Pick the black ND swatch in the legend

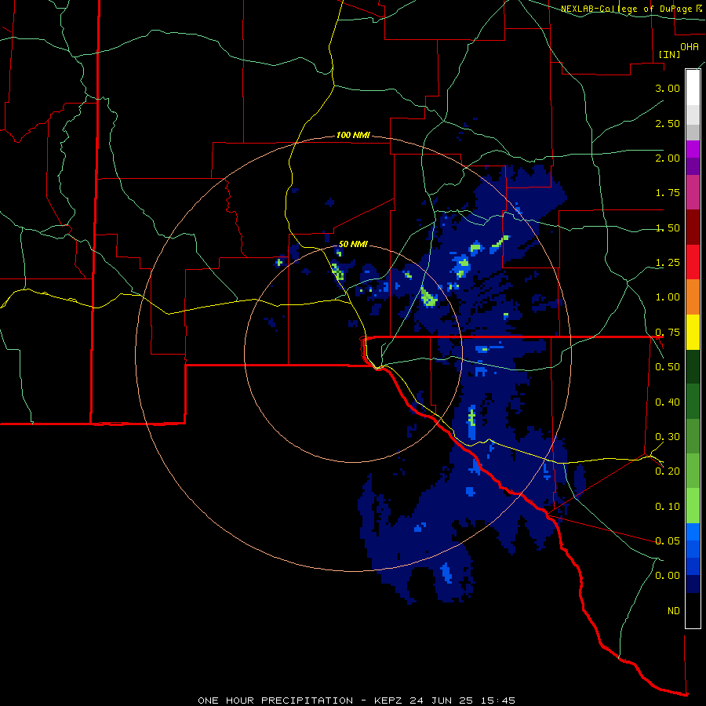pos(693,610)
